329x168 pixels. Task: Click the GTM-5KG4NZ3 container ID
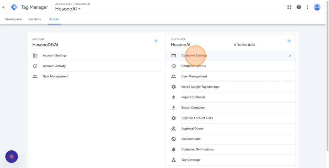(x=244, y=45)
